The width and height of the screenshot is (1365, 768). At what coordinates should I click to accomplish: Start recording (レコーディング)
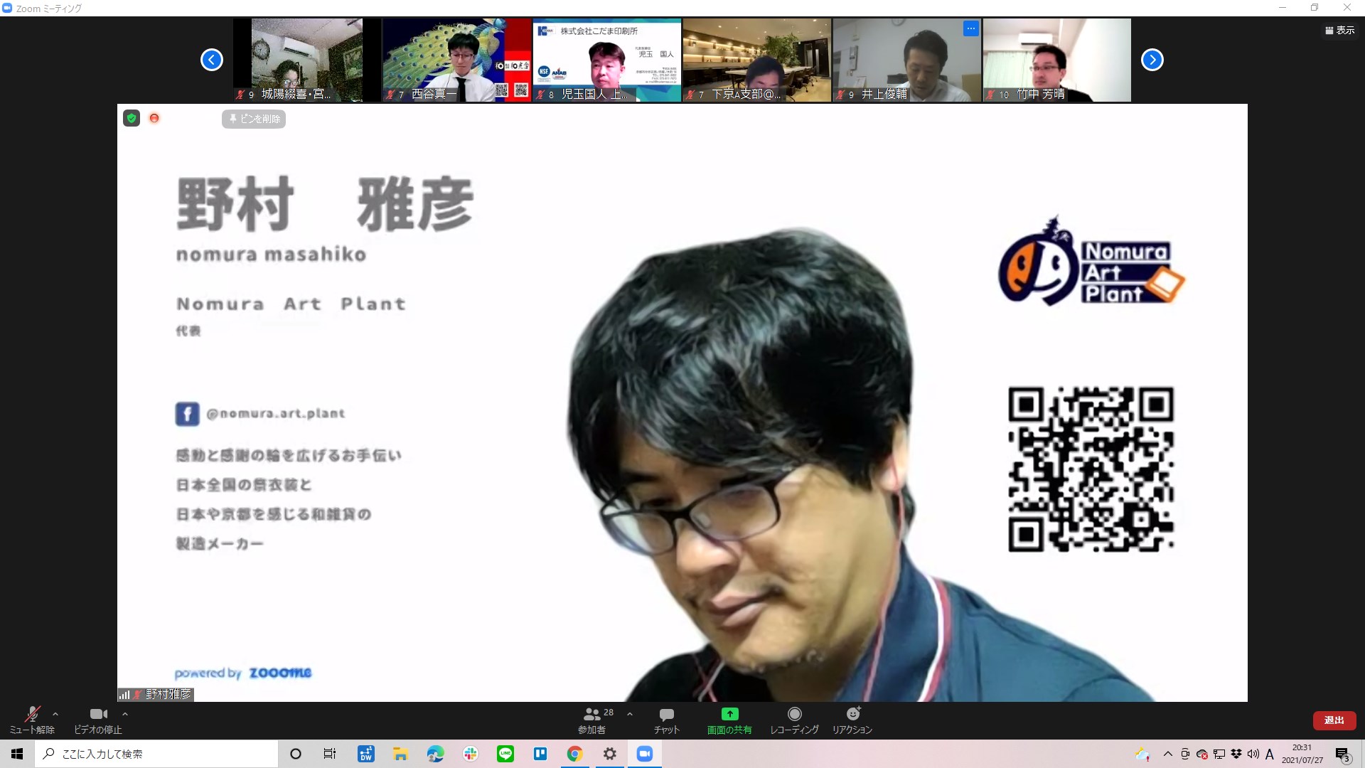point(795,720)
